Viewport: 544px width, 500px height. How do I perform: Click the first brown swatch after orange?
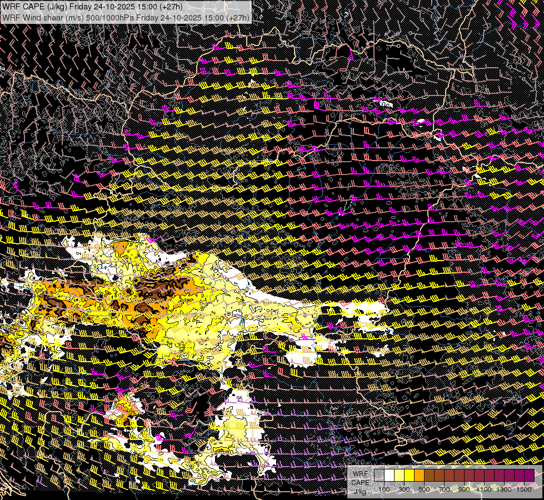click(429, 476)
